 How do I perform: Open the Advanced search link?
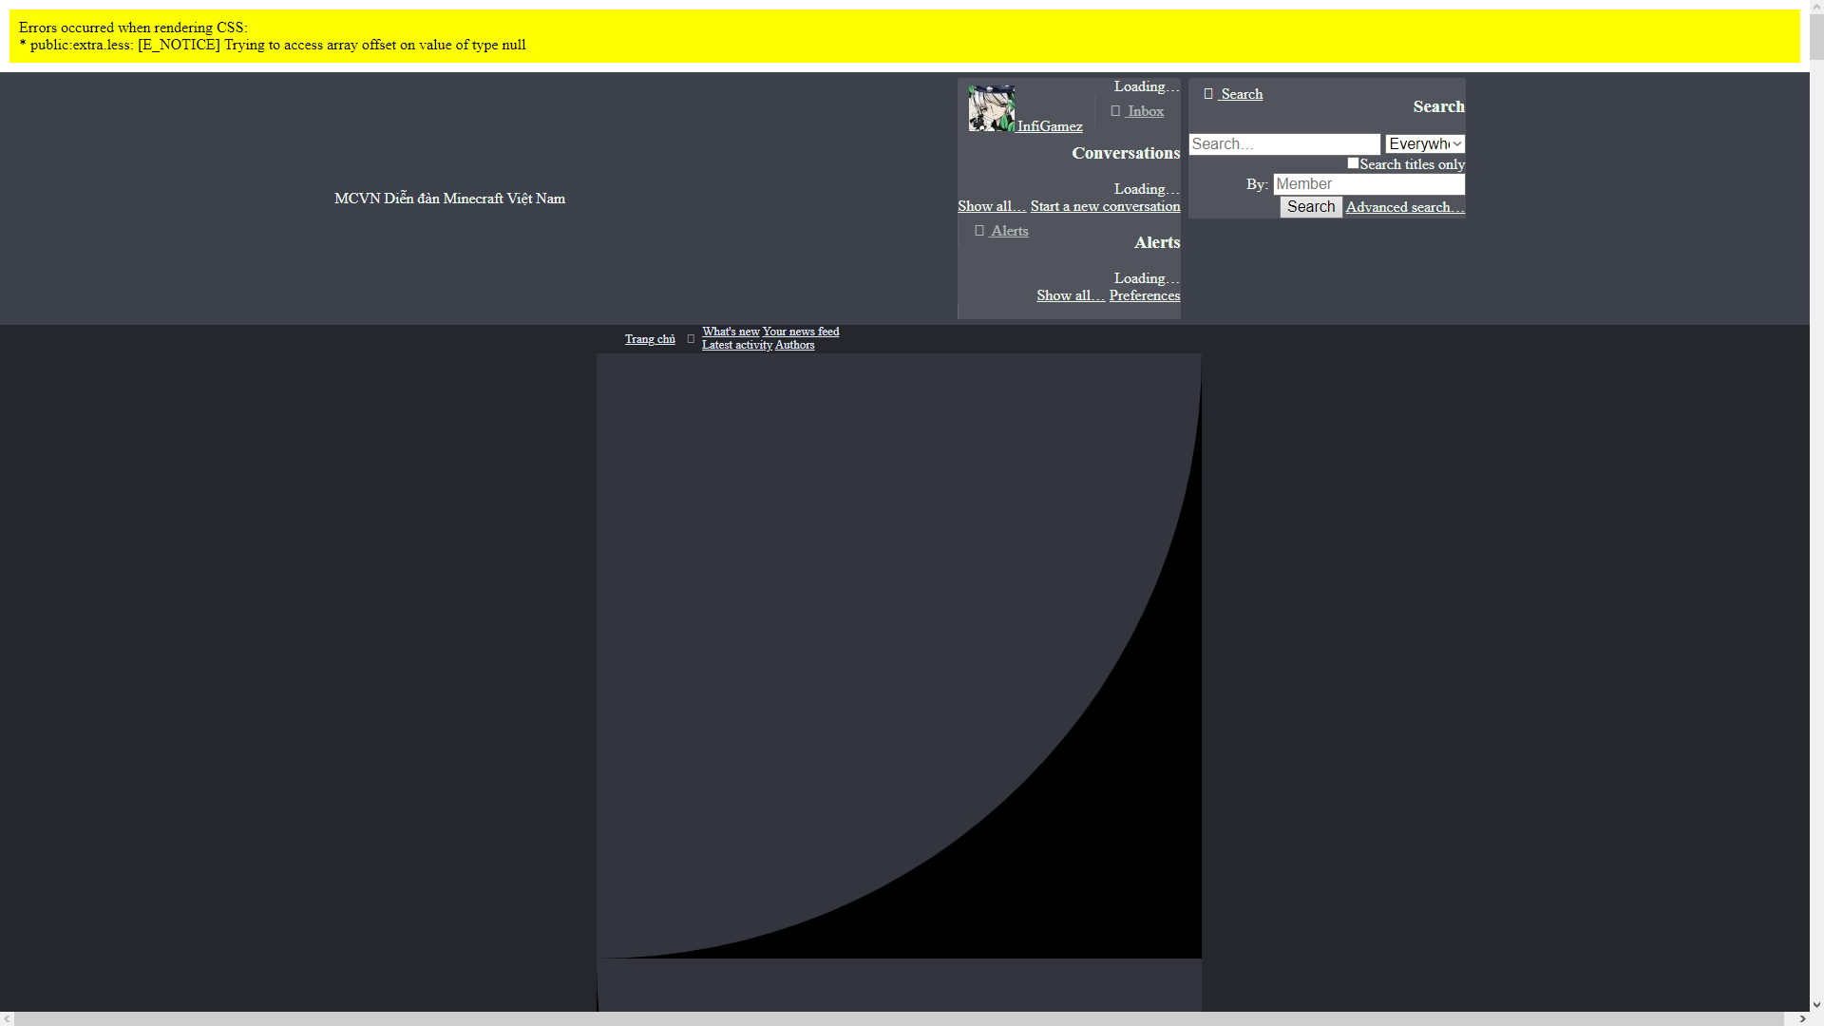click(x=1404, y=207)
